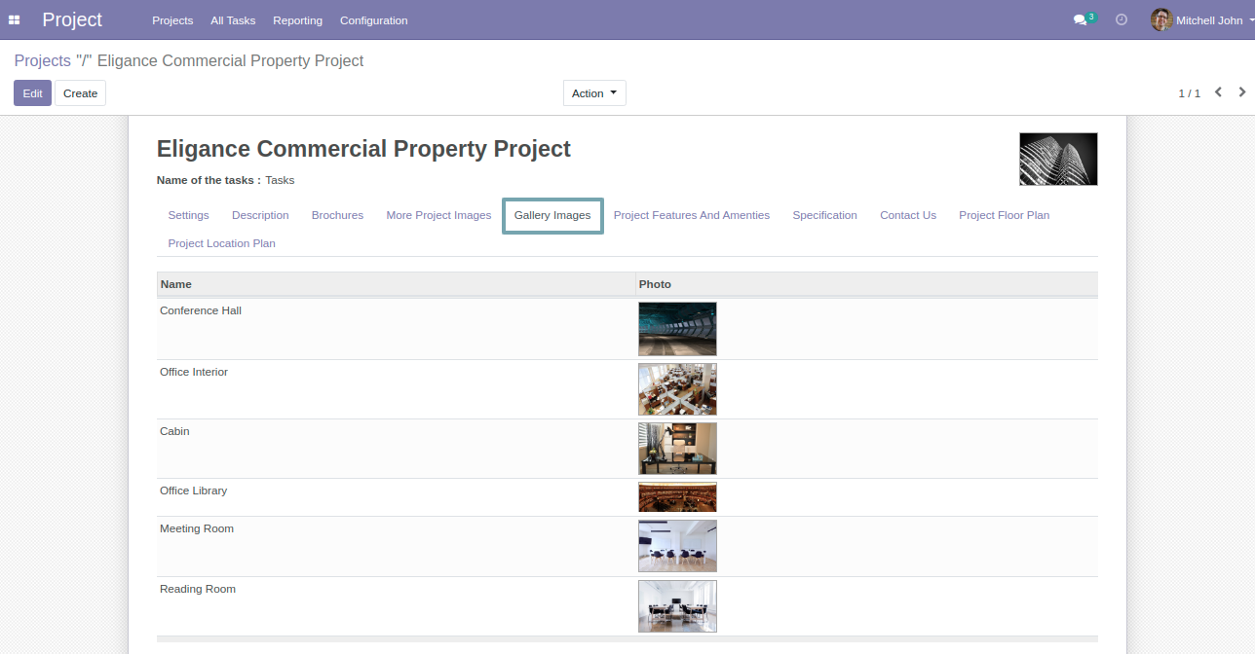Switch to the More Project Images tab
The image size is (1255, 654).
pyautogui.click(x=438, y=215)
